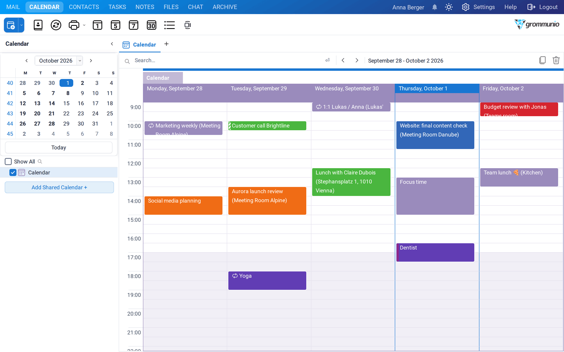Expand the print options dropdown arrow
The width and height of the screenshot is (564, 352).
84,25
